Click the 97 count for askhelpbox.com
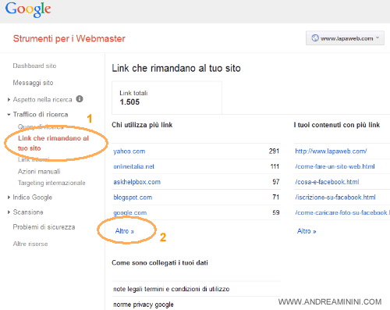The width and height of the screenshot is (390, 310). (x=276, y=182)
